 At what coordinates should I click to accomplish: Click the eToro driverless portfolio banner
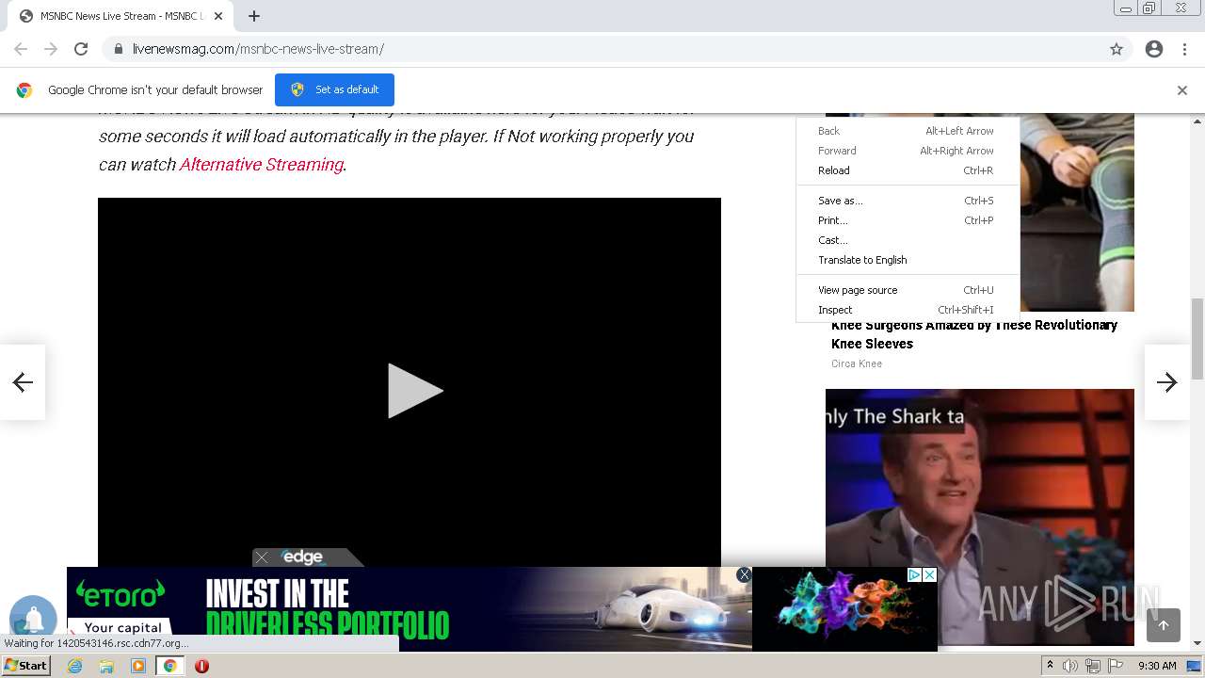pos(409,609)
